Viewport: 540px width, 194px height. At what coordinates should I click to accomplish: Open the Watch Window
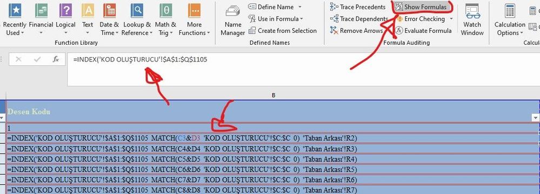tap(472, 20)
